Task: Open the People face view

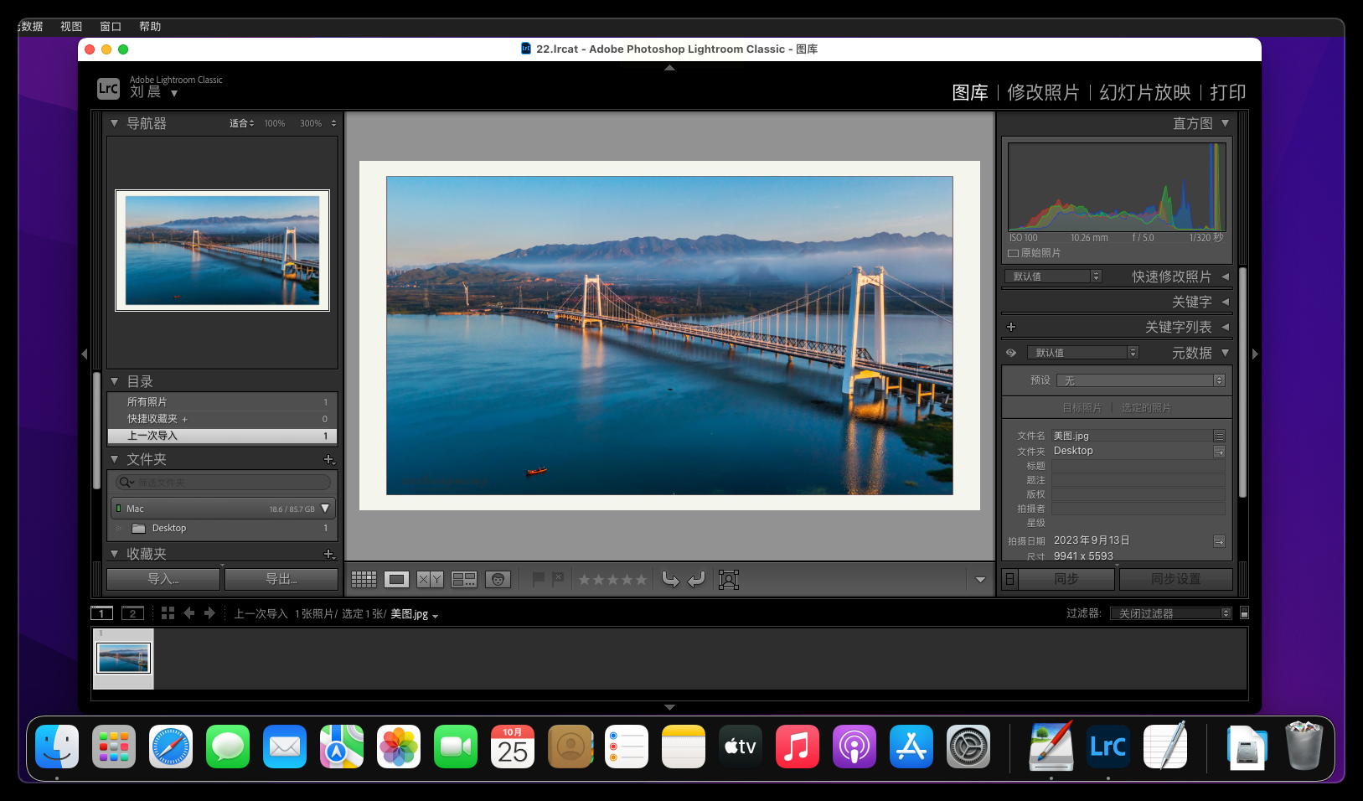Action: coord(498,580)
